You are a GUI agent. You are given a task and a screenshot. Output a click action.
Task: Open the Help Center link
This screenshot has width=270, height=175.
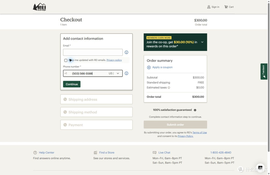coord(46,153)
